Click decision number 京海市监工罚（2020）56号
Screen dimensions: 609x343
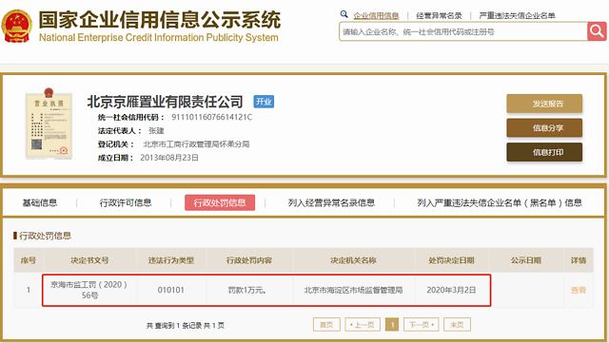89,290
